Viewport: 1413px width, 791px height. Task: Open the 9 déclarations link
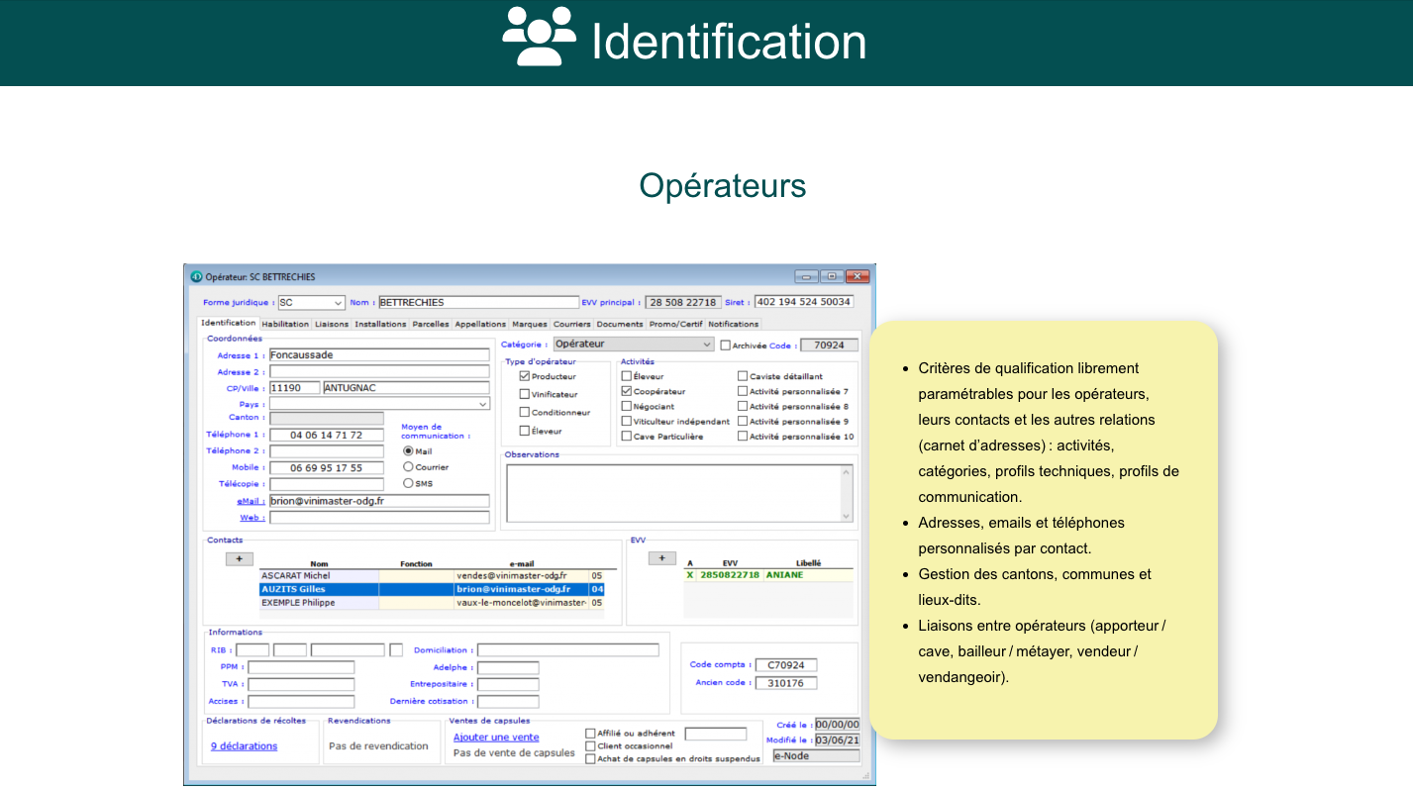point(244,746)
